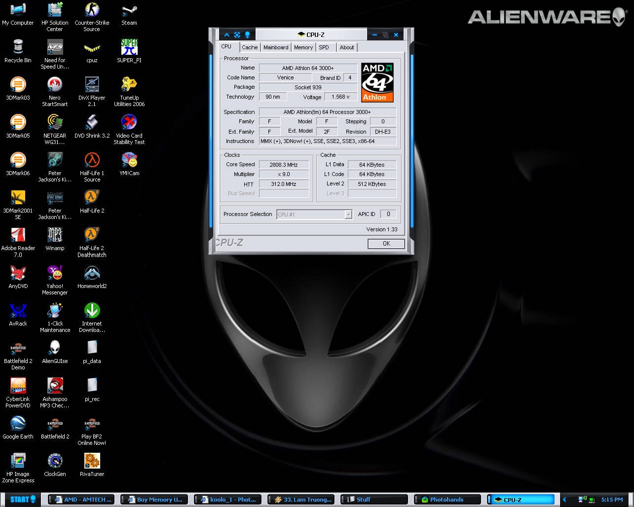This screenshot has width=634, height=507.
Task: Switch to the About tab in CPU-Z
Action: click(x=347, y=47)
